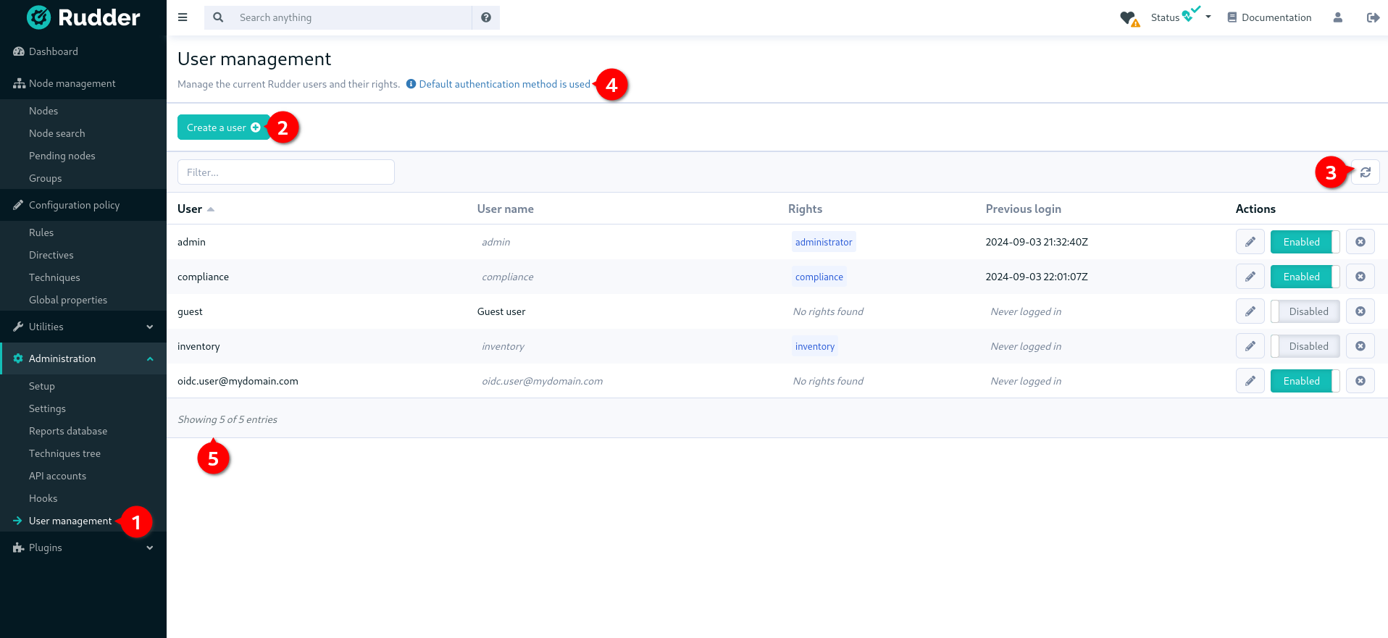Click the help question mark icon beside search
The width and height of the screenshot is (1388, 638).
tap(486, 17)
